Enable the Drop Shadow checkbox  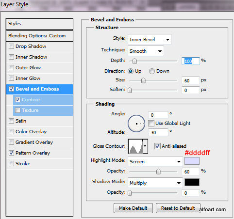11,47
